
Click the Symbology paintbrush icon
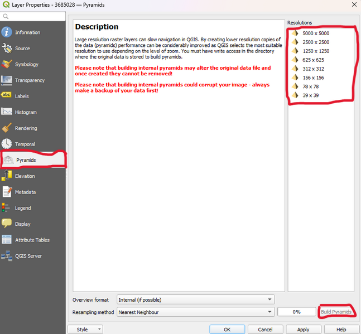pyautogui.click(x=7, y=64)
